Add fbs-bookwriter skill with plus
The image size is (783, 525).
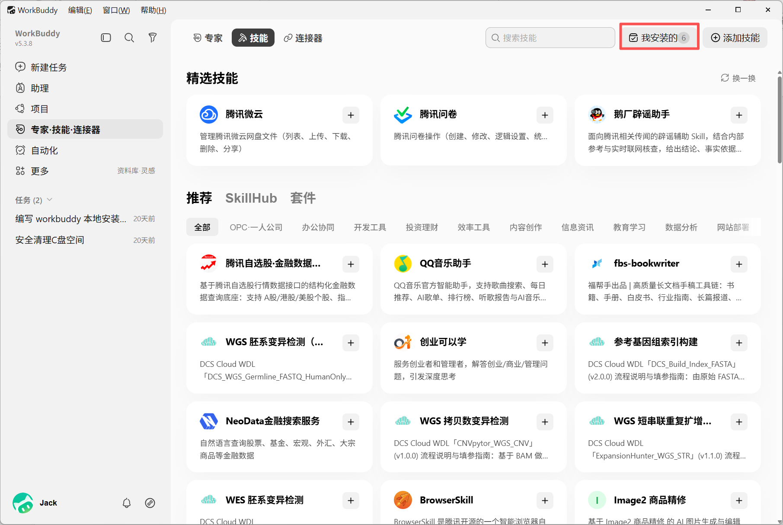click(739, 264)
